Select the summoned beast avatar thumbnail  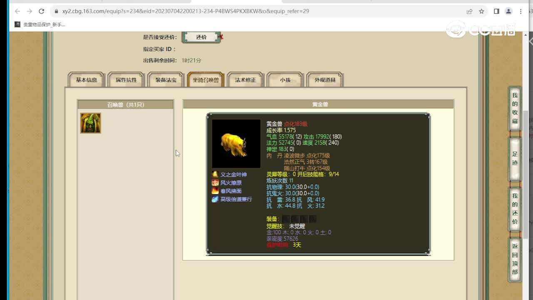point(90,123)
